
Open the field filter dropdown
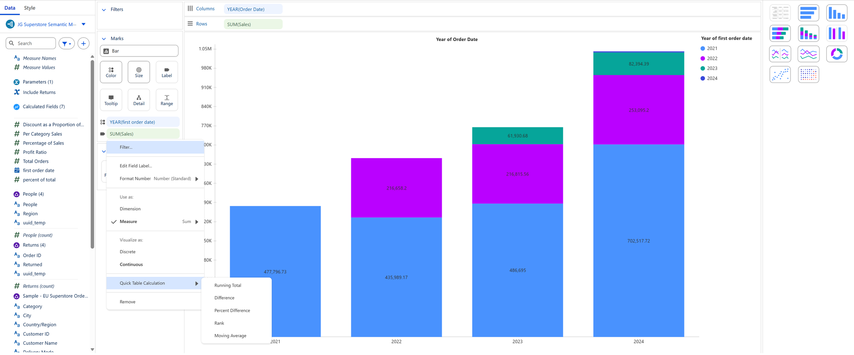tap(67, 43)
